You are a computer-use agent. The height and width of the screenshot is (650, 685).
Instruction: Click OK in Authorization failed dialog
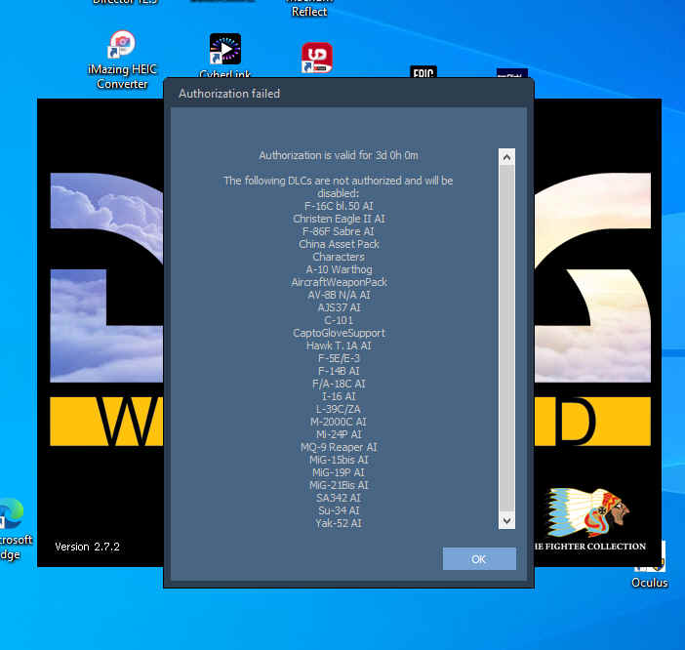click(479, 558)
